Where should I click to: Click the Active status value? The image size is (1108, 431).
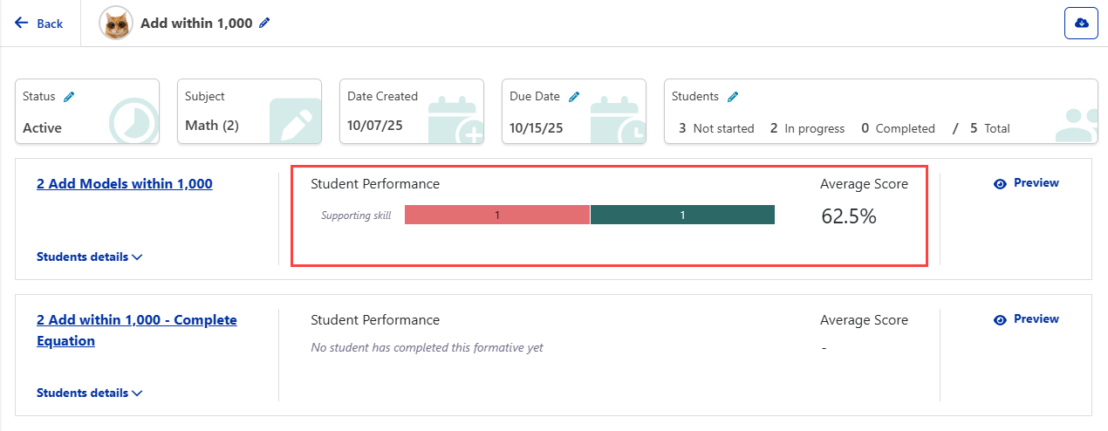[42, 127]
